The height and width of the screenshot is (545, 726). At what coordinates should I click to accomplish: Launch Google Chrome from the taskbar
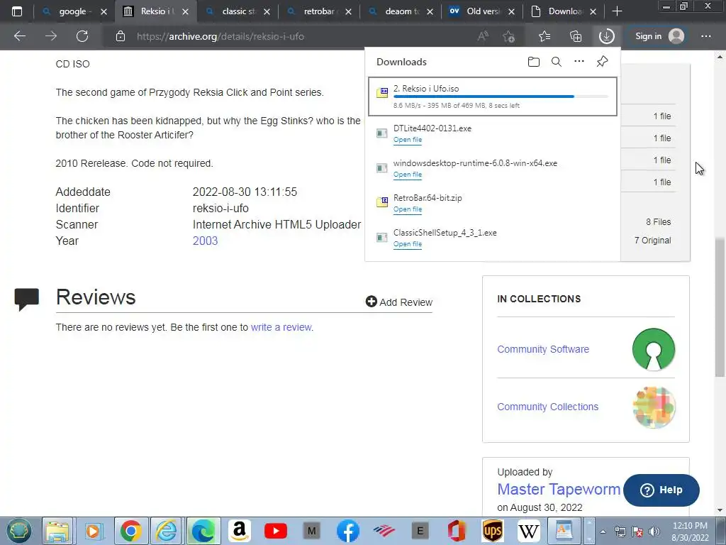pos(131,531)
